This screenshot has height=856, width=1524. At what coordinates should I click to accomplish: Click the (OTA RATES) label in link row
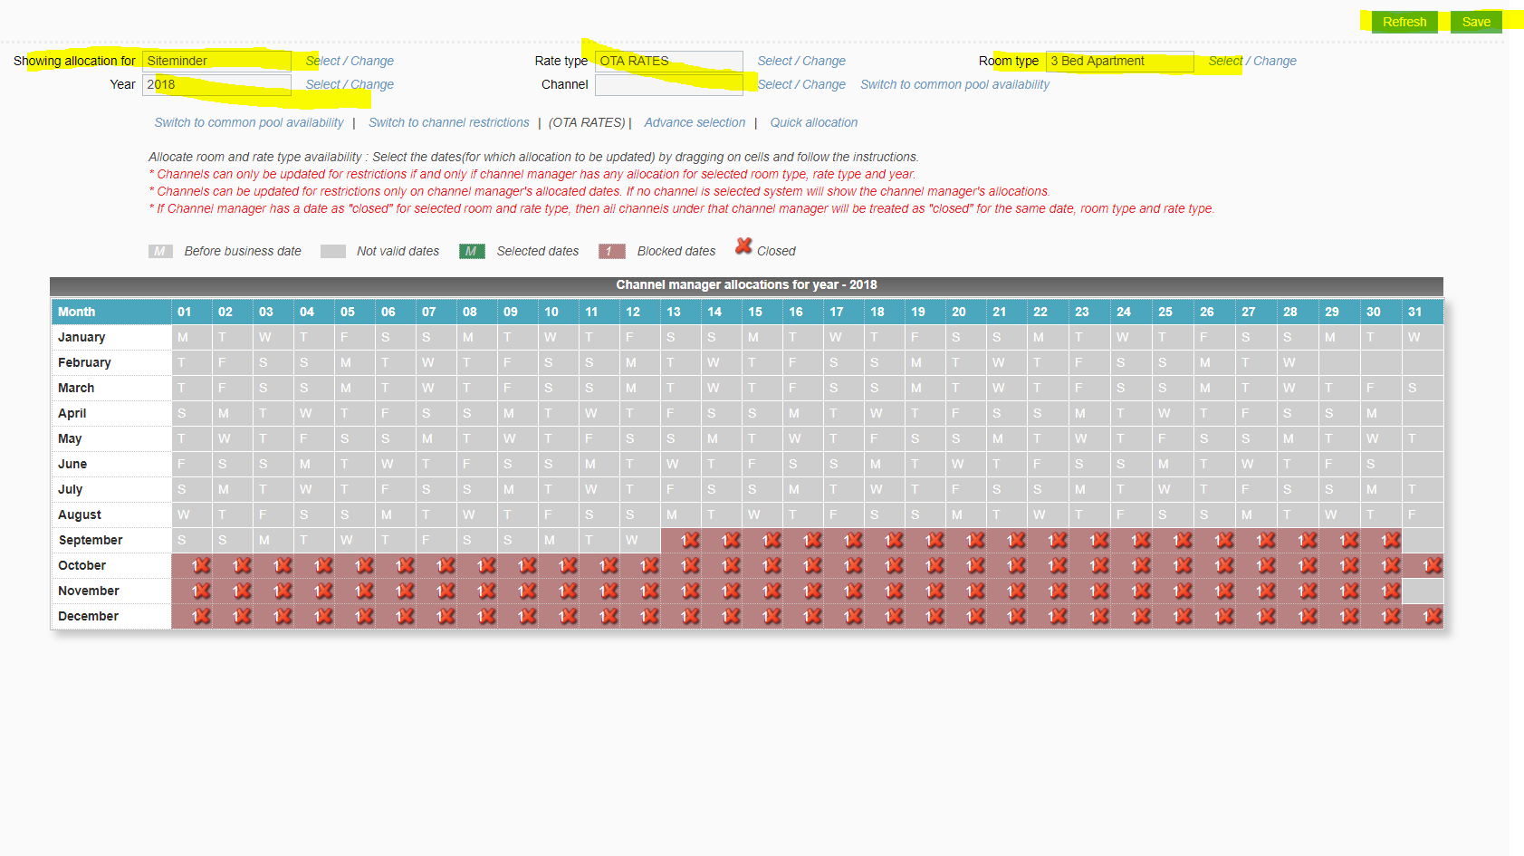coord(587,122)
